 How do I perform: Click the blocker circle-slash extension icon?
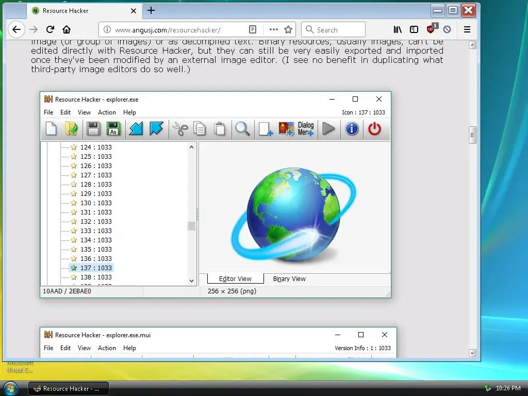pos(447,29)
